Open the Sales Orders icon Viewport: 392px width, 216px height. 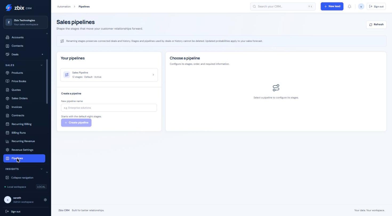[7, 98]
